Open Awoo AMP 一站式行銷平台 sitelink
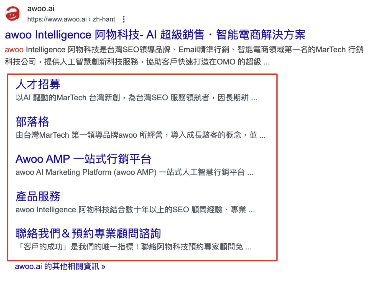 click(x=83, y=159)
